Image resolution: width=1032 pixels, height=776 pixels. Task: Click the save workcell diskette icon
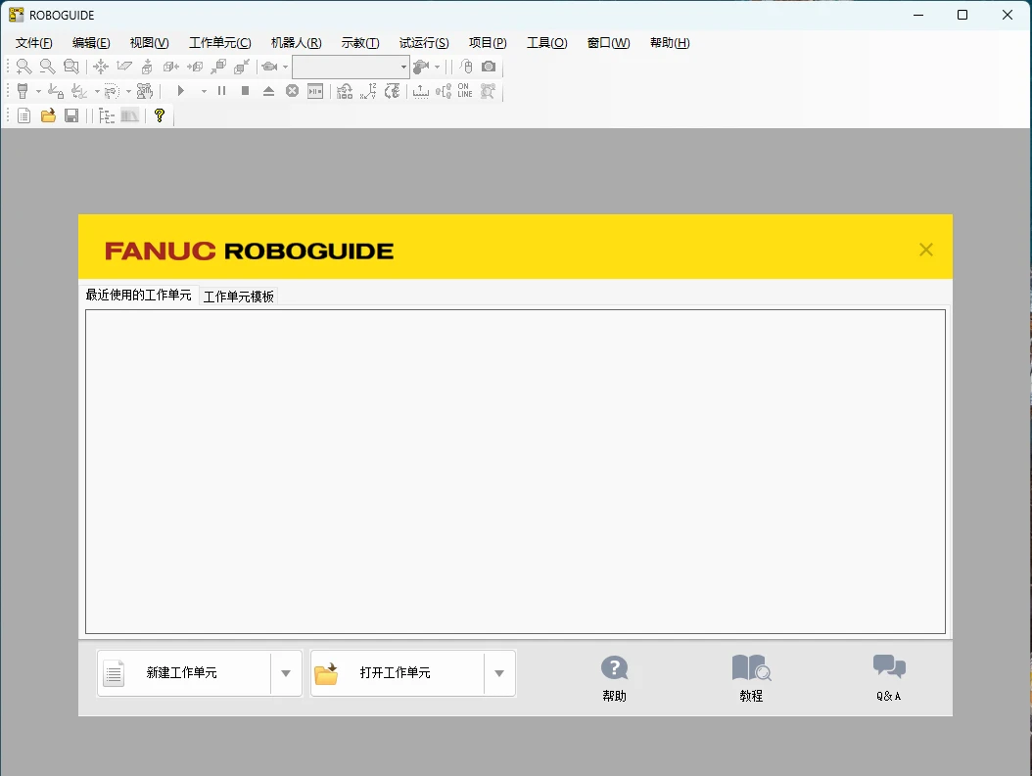tap(71, 115)
